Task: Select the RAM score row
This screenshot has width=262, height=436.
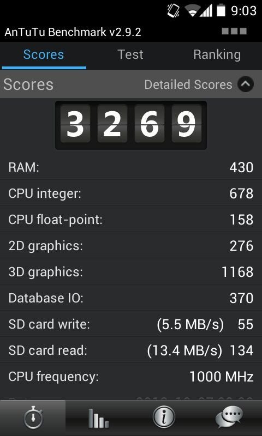Action: (131, 167)
